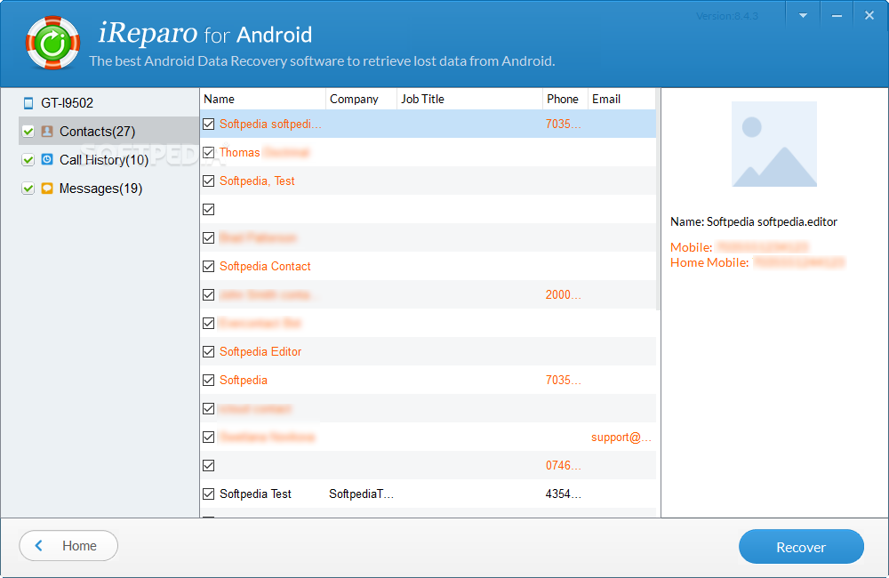Viewport: 889px width, 578px height.
Task: Uncheck the Softpedia softpedi... contact row checkbox
Action: click(x=209, y=124)
